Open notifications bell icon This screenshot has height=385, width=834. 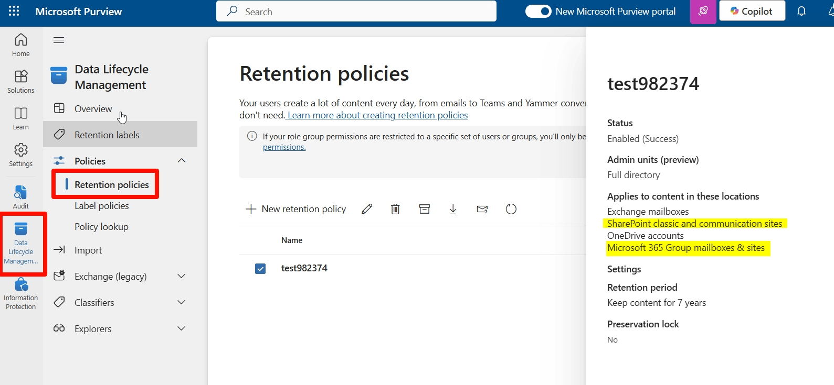[801, 11]
